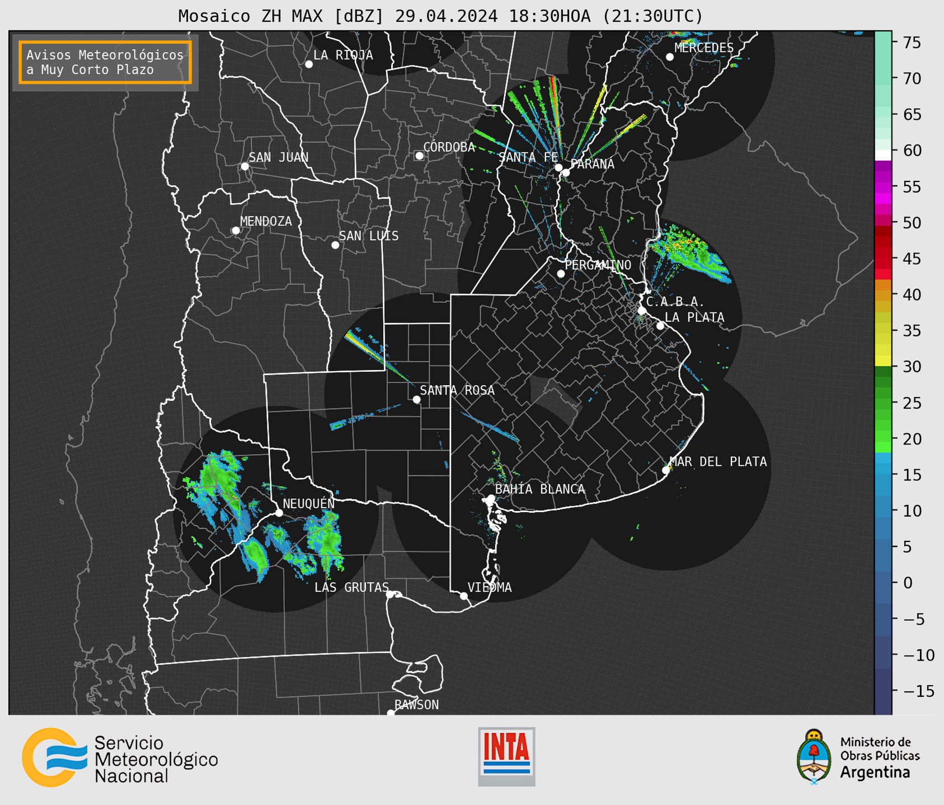This screenshot has width=944, height=805.
Task: Click the MAR DEL PLATA label text
Action: [718, 461]
